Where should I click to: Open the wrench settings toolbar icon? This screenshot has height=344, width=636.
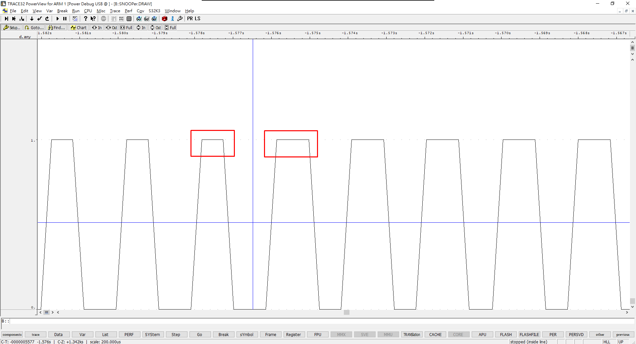click(x=180, y=19)
